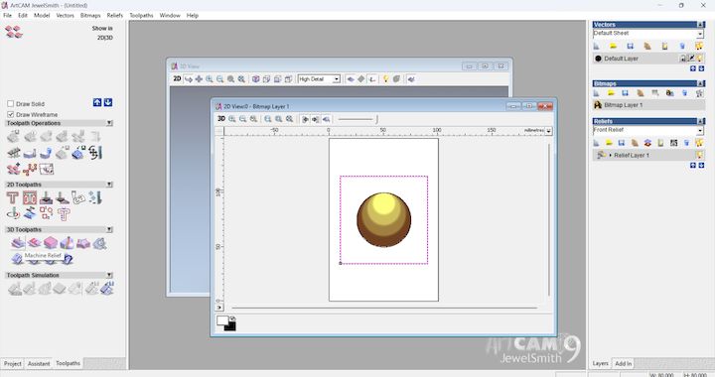
Task: Click the trash delete icon in Reliefs panel
Action: point(686,143)
